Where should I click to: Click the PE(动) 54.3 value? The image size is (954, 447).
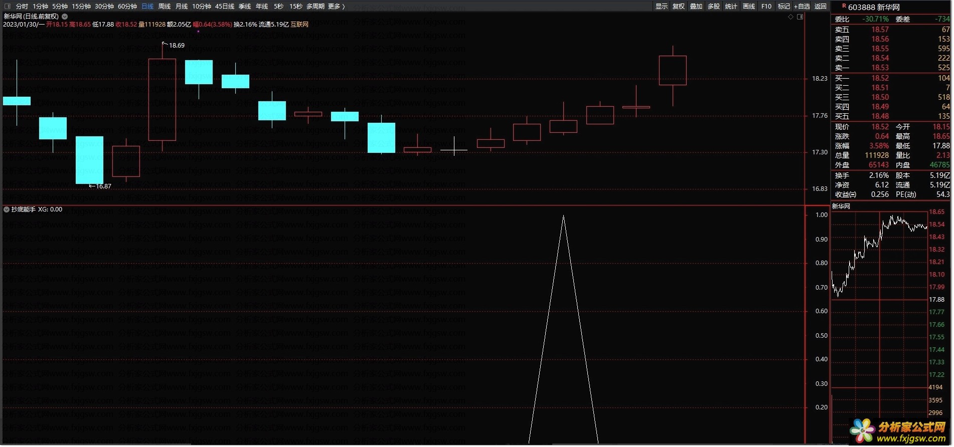943,194
